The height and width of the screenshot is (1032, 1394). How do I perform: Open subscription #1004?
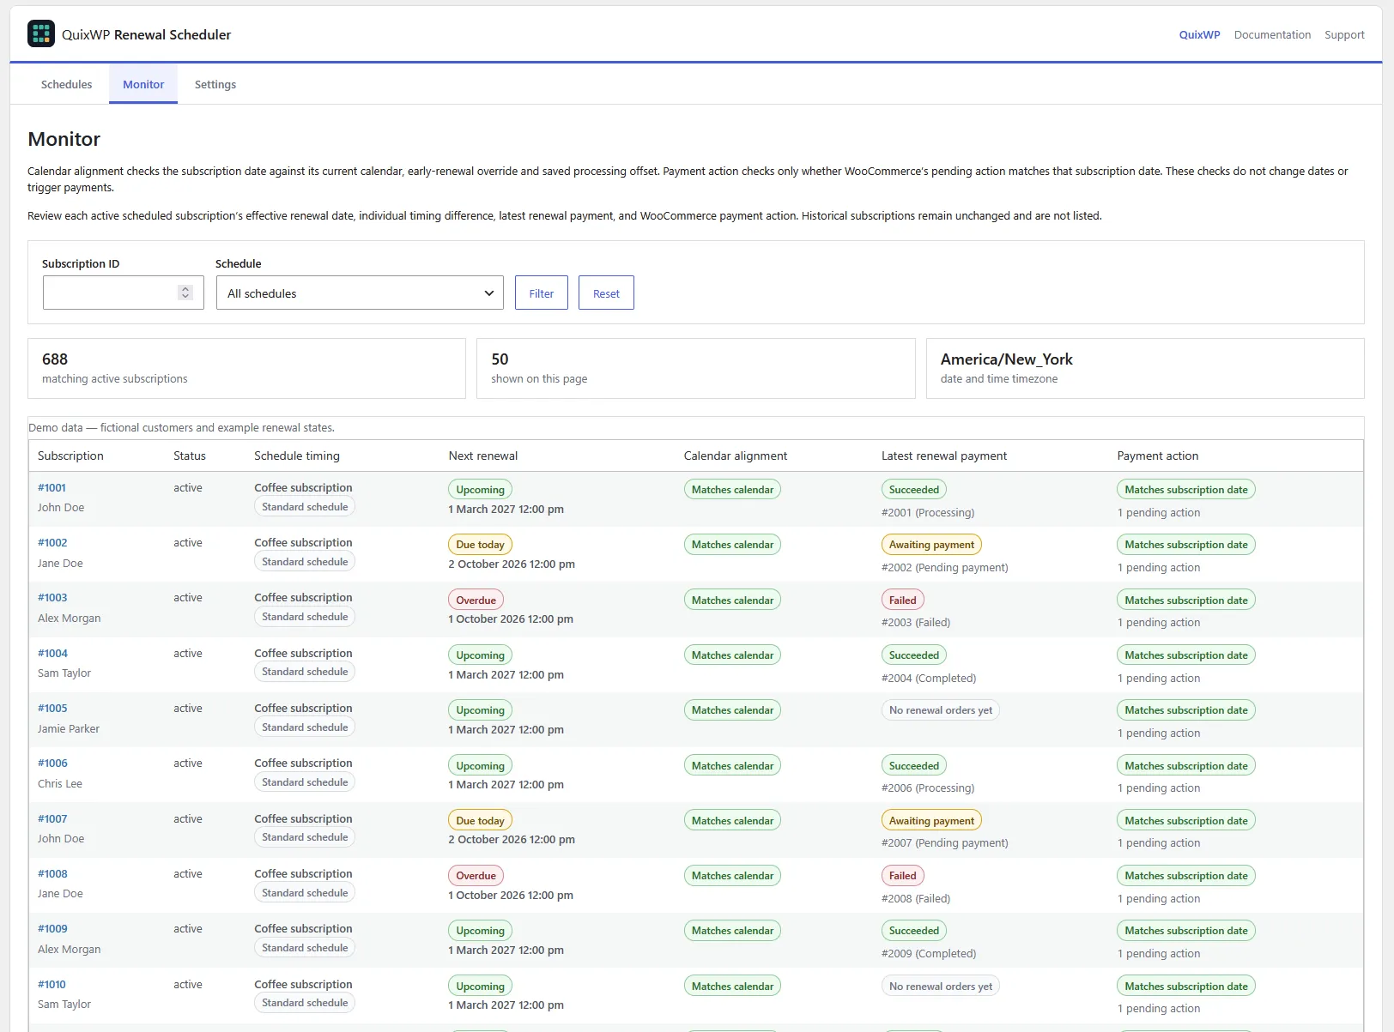(x=52, y=654)
